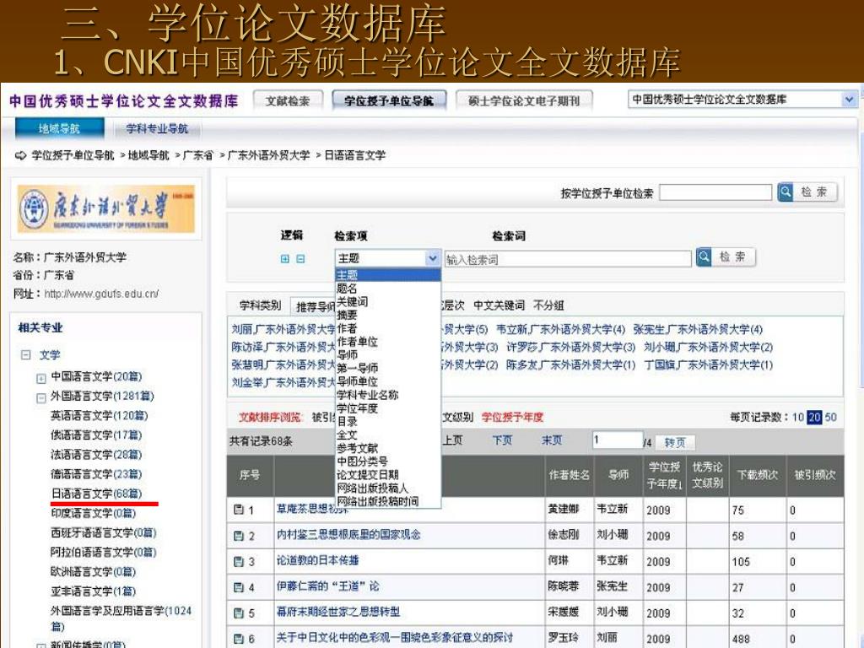The height and width of the screenshot is (648, 864).
Task: Choose 题名 in the dropdown list
Action: coord(347,289)
